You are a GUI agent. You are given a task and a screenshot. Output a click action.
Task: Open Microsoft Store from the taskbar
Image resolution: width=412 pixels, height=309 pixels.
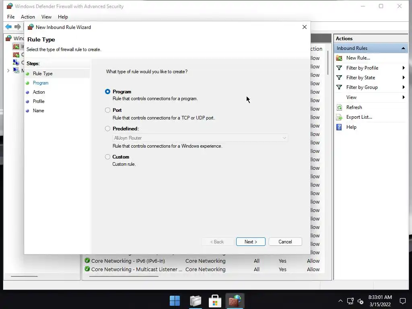point(215,301)
